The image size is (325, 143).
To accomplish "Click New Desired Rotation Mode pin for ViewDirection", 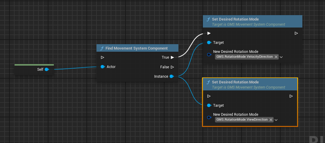I will [209, 117].
